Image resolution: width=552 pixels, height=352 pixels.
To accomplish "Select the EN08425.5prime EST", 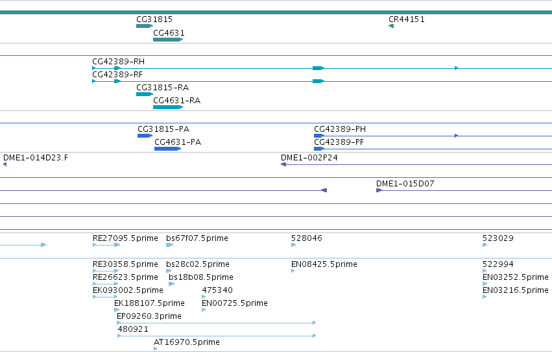I will (293, 271).
